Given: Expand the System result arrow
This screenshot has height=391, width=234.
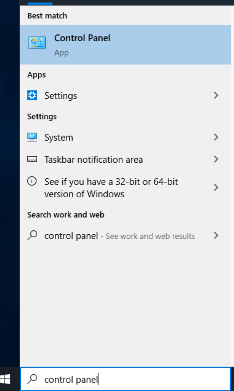Looking at the screenshot, I should point(216,137).
